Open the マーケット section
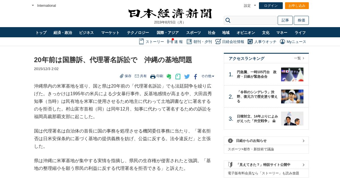 coord(110,32)
